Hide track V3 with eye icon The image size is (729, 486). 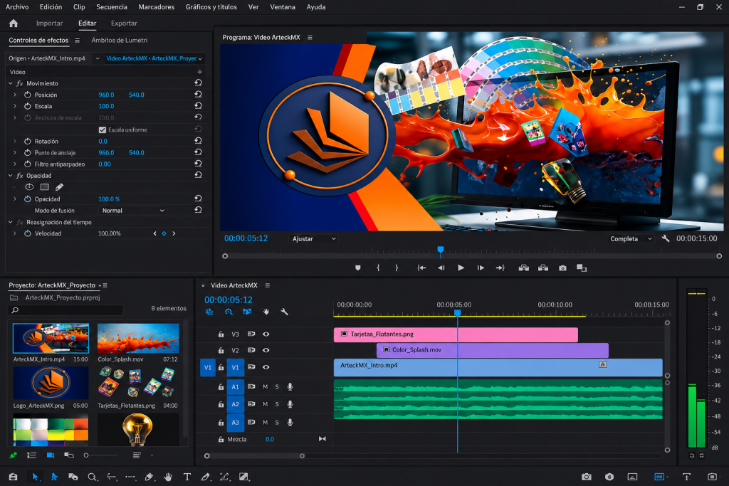266,334
